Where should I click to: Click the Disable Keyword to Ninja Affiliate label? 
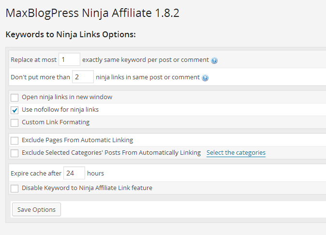(x=87, y=188)
